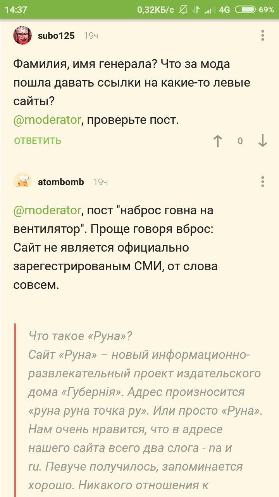Tap the 19ч timestamp beside atombomb

pos(100,182)
